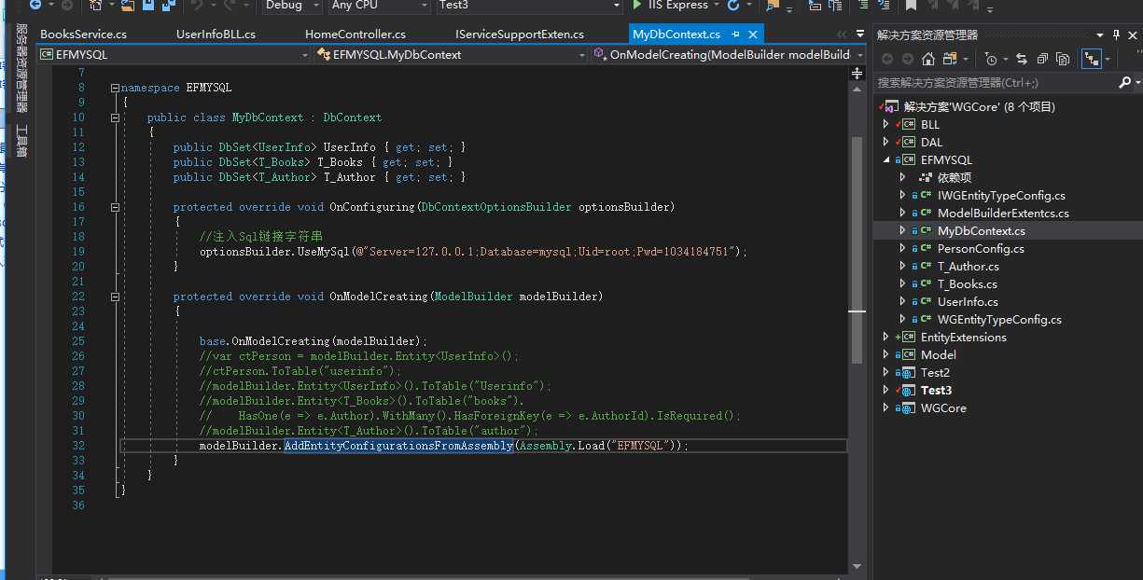Open the Solution Explorer window options arrow
This screenshot has height=580, width=1143.
pyautogui.click(x=1099, y=35)
